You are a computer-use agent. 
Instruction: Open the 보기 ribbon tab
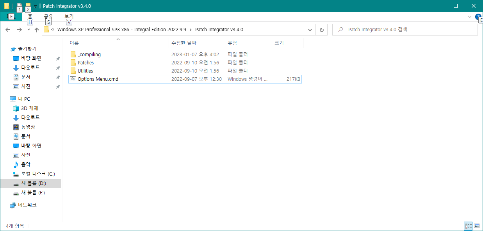[69, 16]
